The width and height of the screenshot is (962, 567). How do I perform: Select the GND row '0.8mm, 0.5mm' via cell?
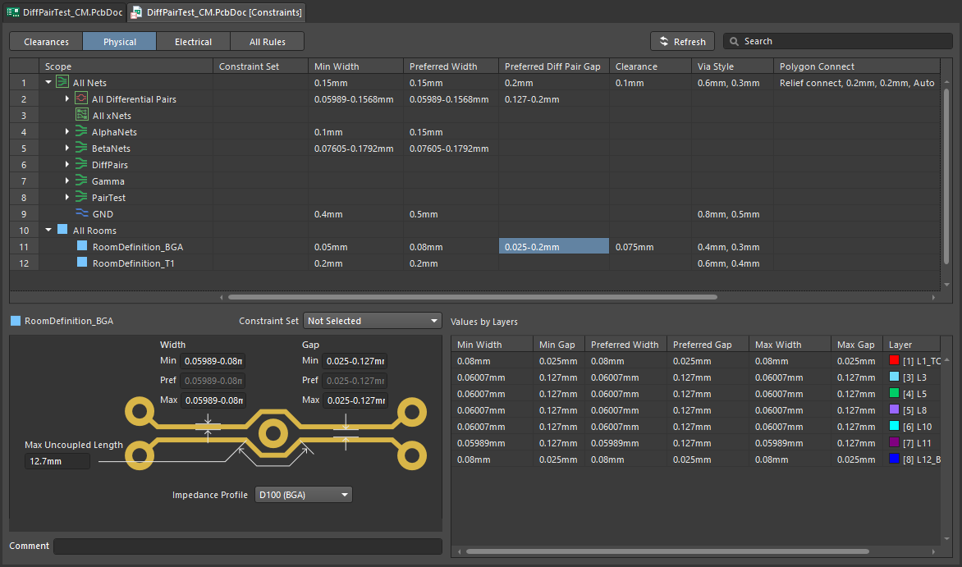click(732, 213)
